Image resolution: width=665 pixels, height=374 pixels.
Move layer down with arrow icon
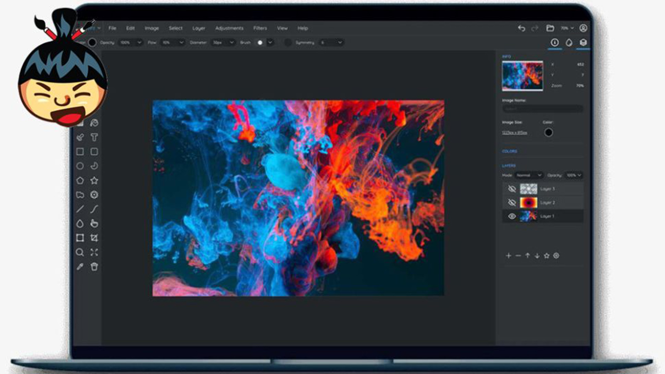tap(537, 256)
